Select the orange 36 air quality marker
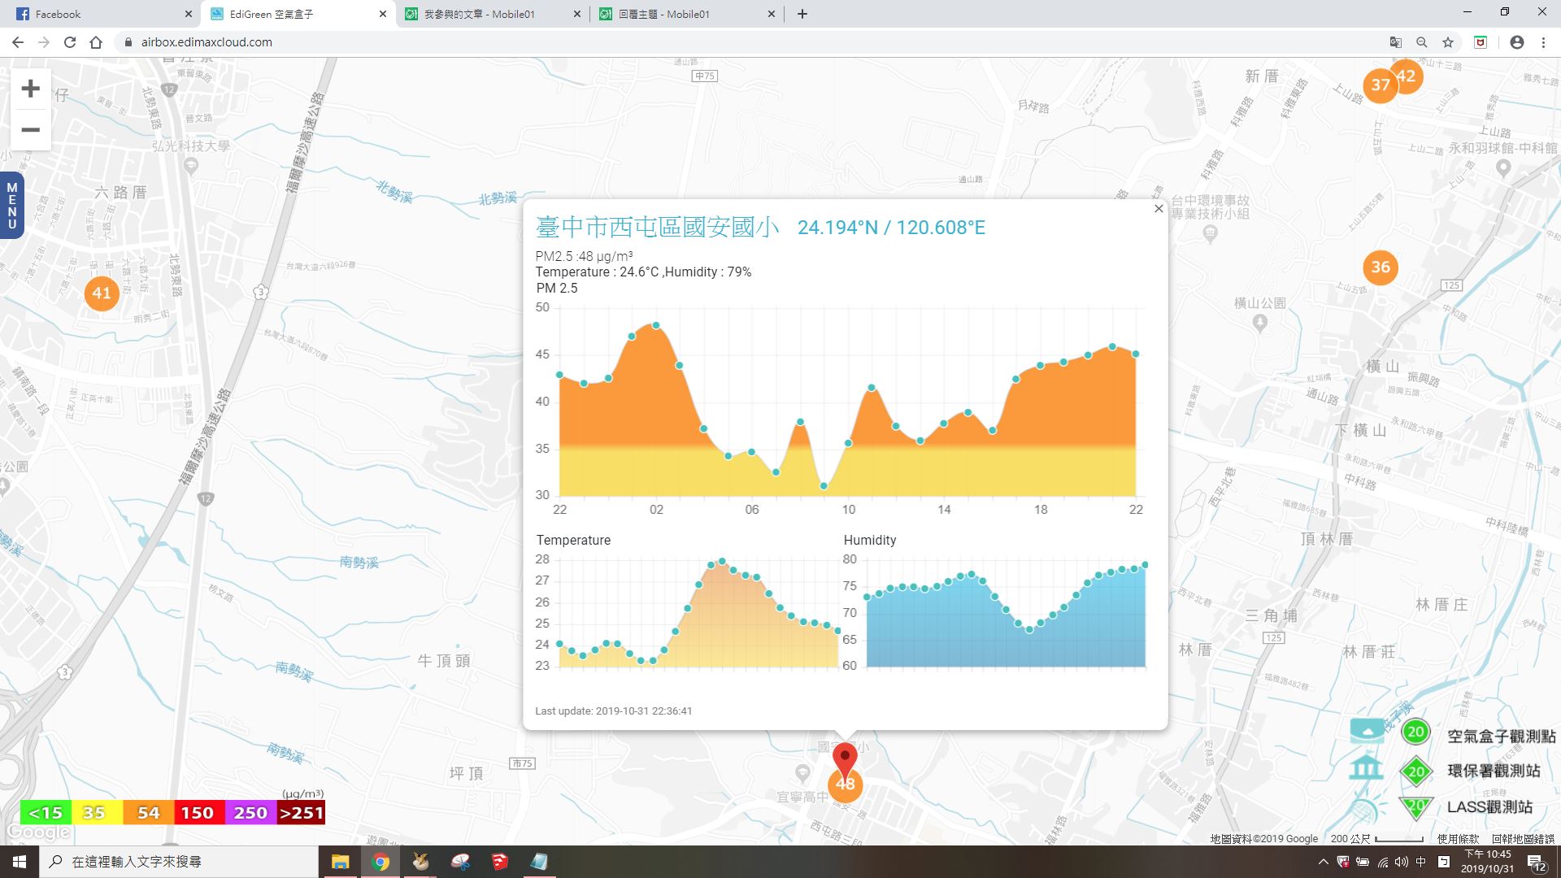This screenshot has width=1561, height=878. point(1381,267)
